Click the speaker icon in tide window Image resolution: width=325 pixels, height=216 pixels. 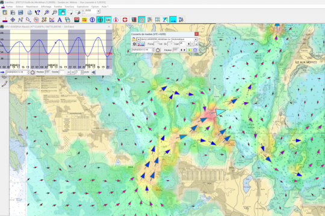point(93,72)
